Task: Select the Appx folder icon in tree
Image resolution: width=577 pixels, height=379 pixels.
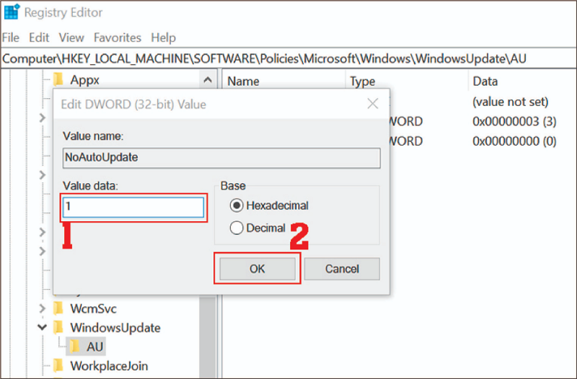Action: coord(59,80)
